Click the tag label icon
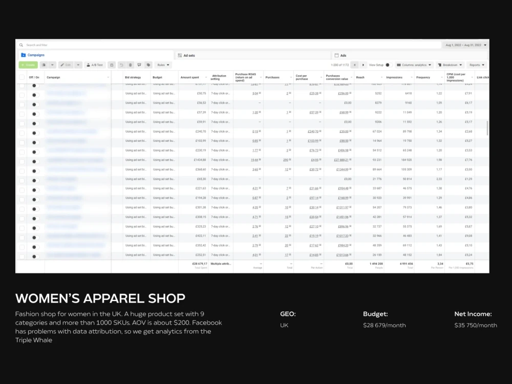 coord(148,65)
